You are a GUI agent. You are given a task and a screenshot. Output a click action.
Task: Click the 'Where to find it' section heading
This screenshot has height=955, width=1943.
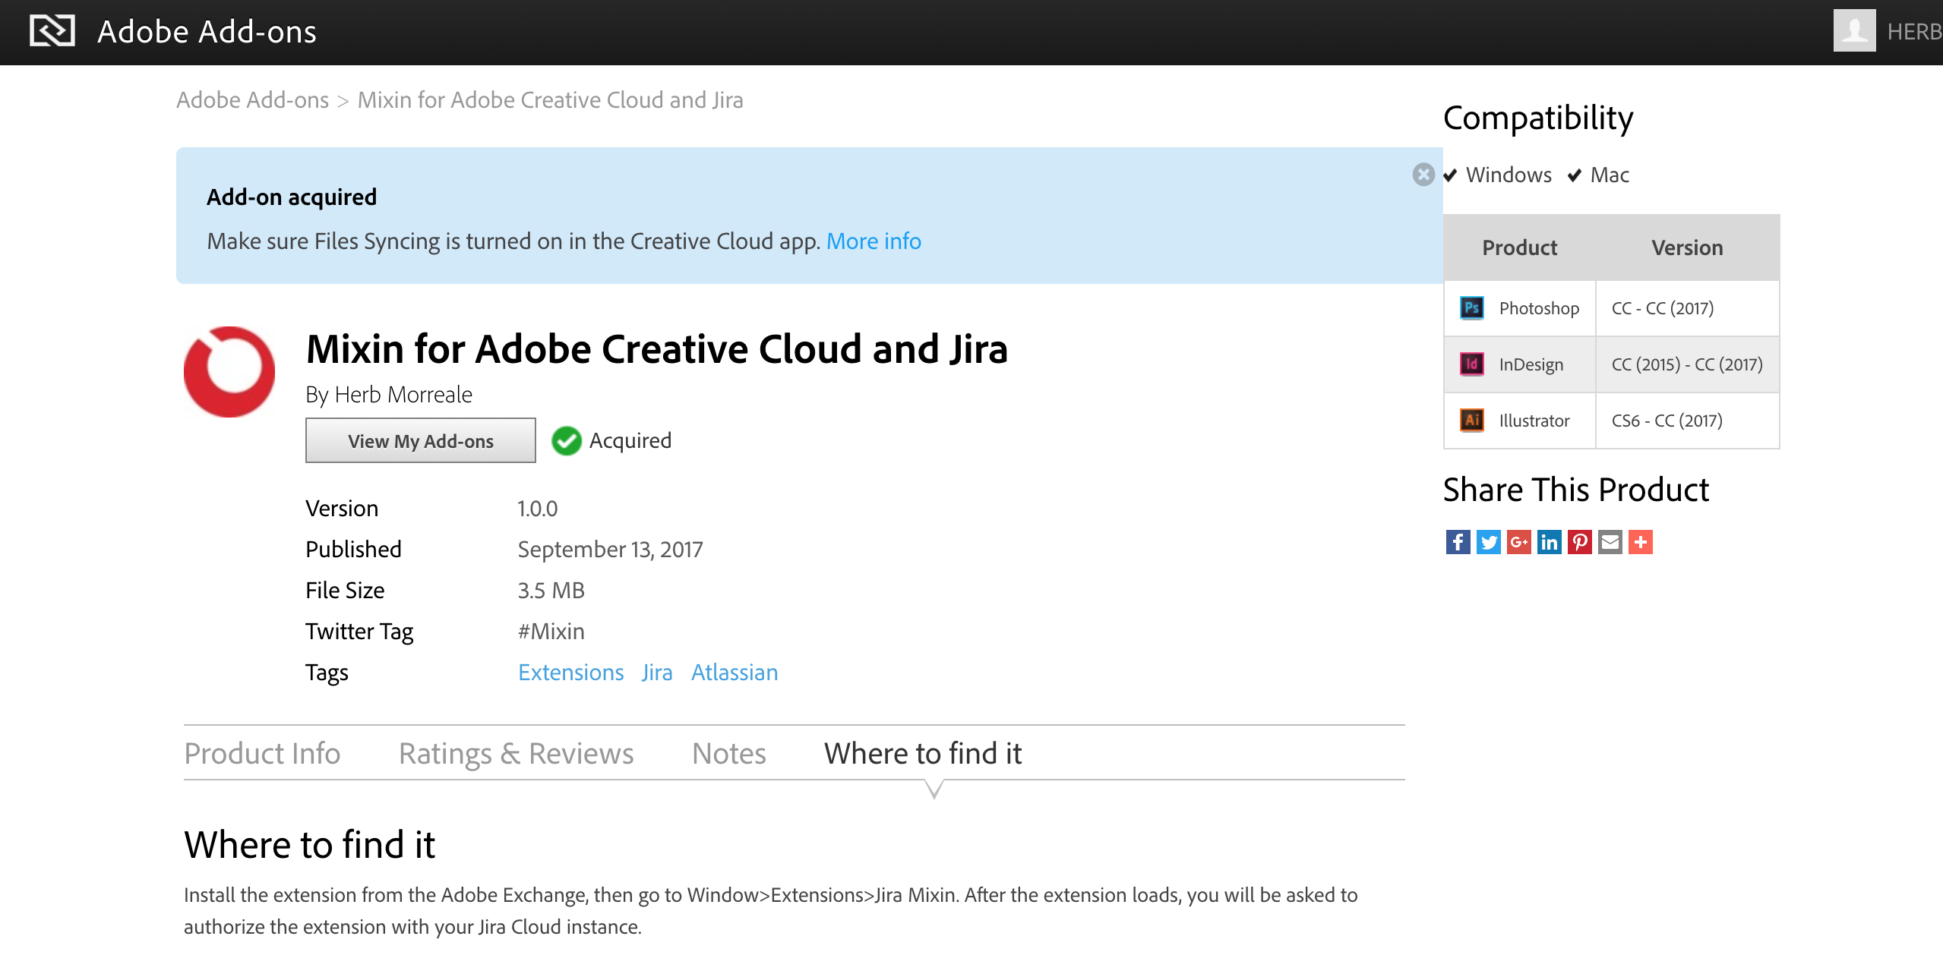pyautogui.click(x=309, y=845)
